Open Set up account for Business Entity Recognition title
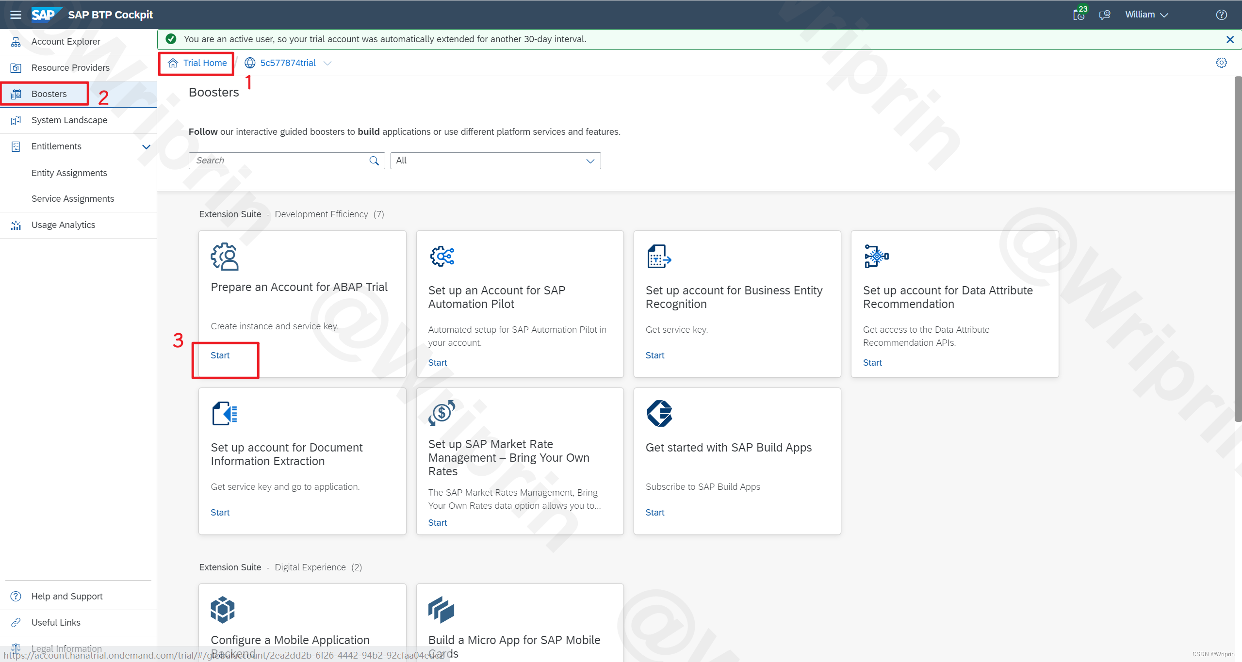Screen dimensions: 1242x662 click(x=734, y=297)
